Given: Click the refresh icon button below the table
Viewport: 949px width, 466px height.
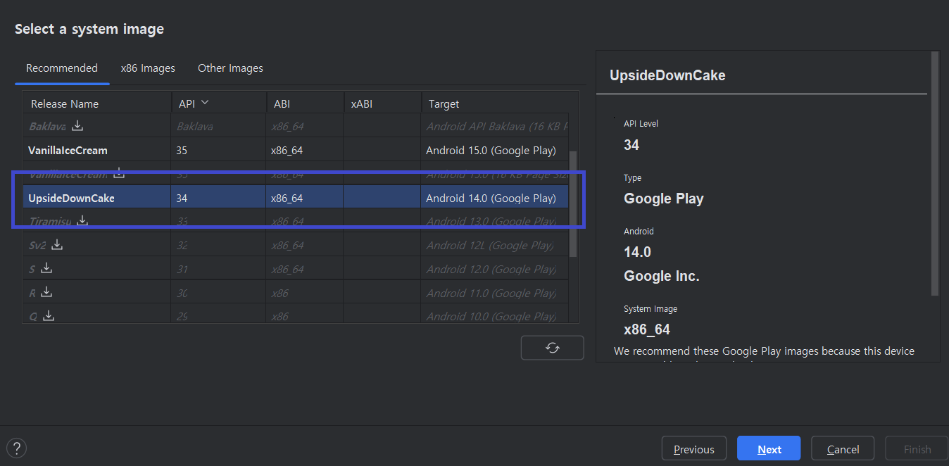Looking at the screenshot, I should (x=552, y=348).
